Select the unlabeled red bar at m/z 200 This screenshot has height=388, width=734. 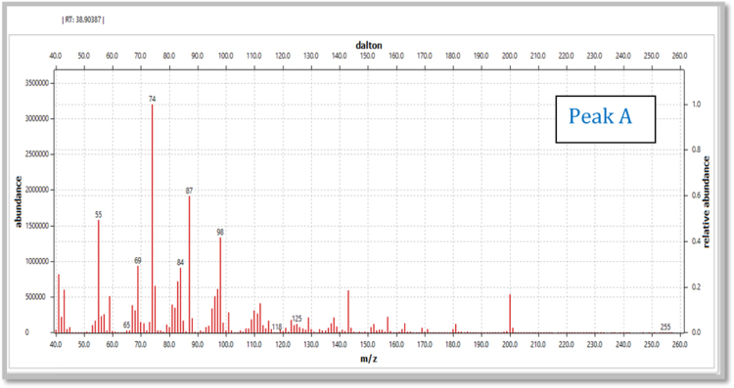[510, 313]
